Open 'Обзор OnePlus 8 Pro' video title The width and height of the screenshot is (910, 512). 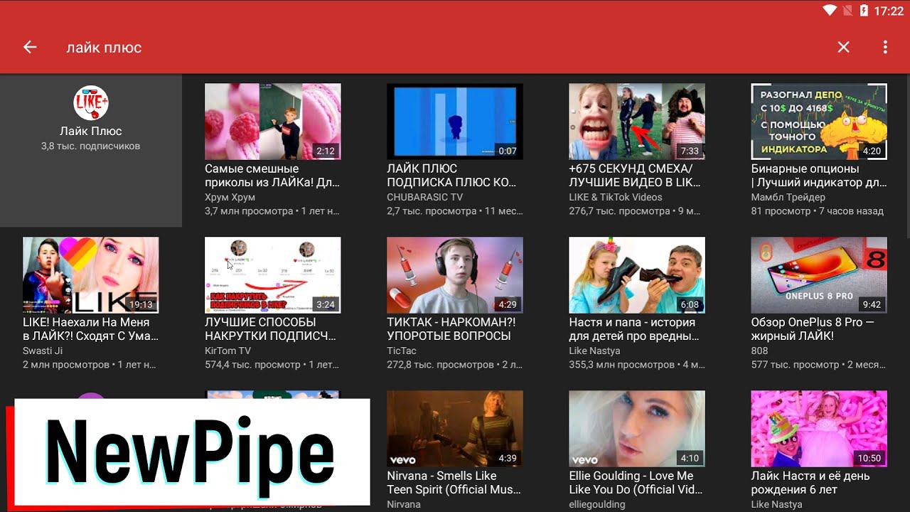(813, 329)
